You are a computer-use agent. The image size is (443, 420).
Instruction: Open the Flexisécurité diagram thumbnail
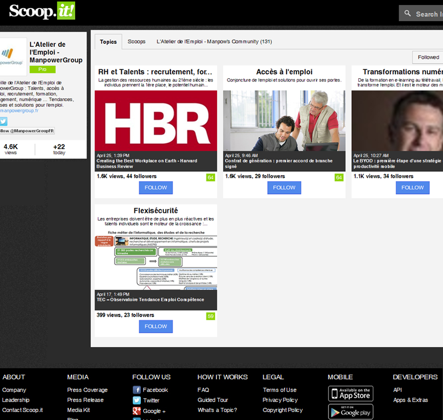(x=156, y=260)
